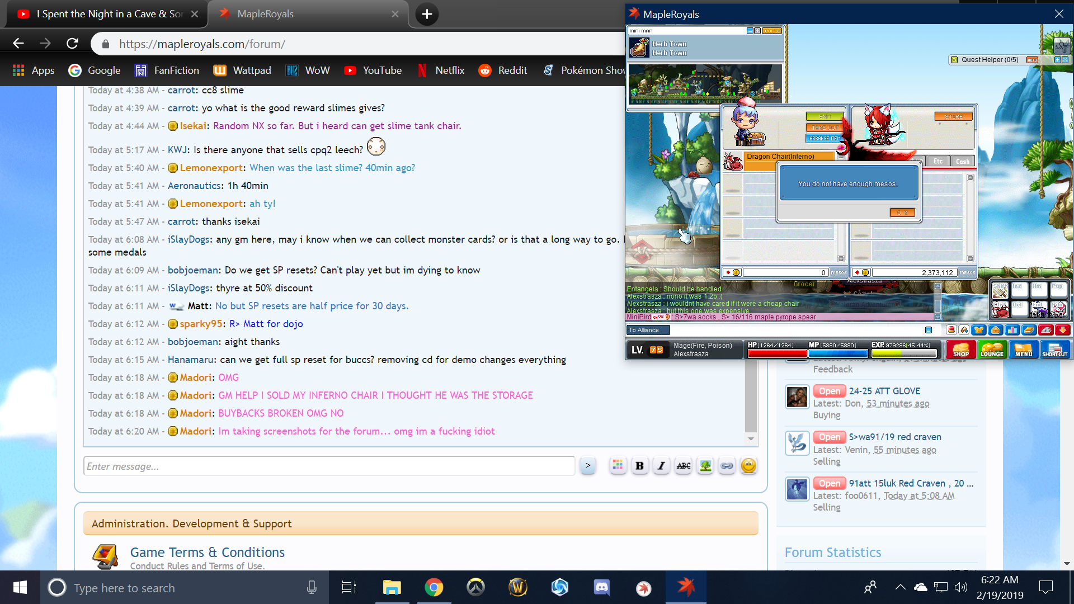Image resolution: width=1074 pixels, height=604 pixels.
Task: Click insert link icon in shoutbox toolbar
Action: [727, 466]
